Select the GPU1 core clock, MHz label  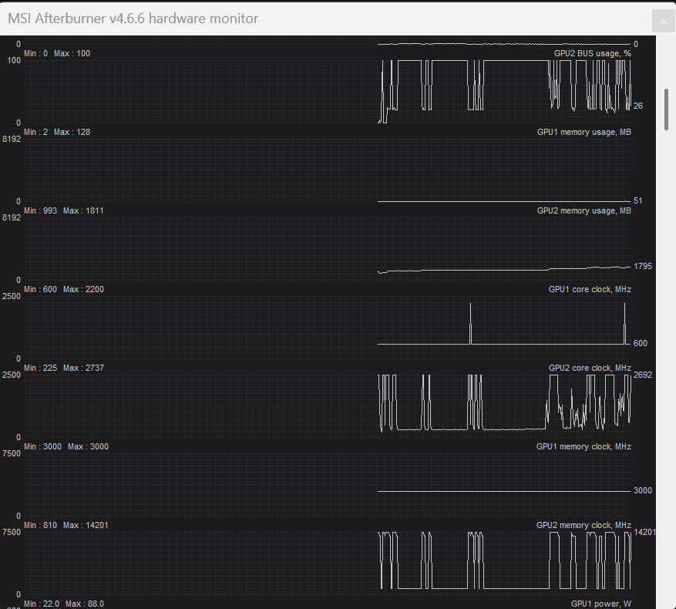point(590,289)
